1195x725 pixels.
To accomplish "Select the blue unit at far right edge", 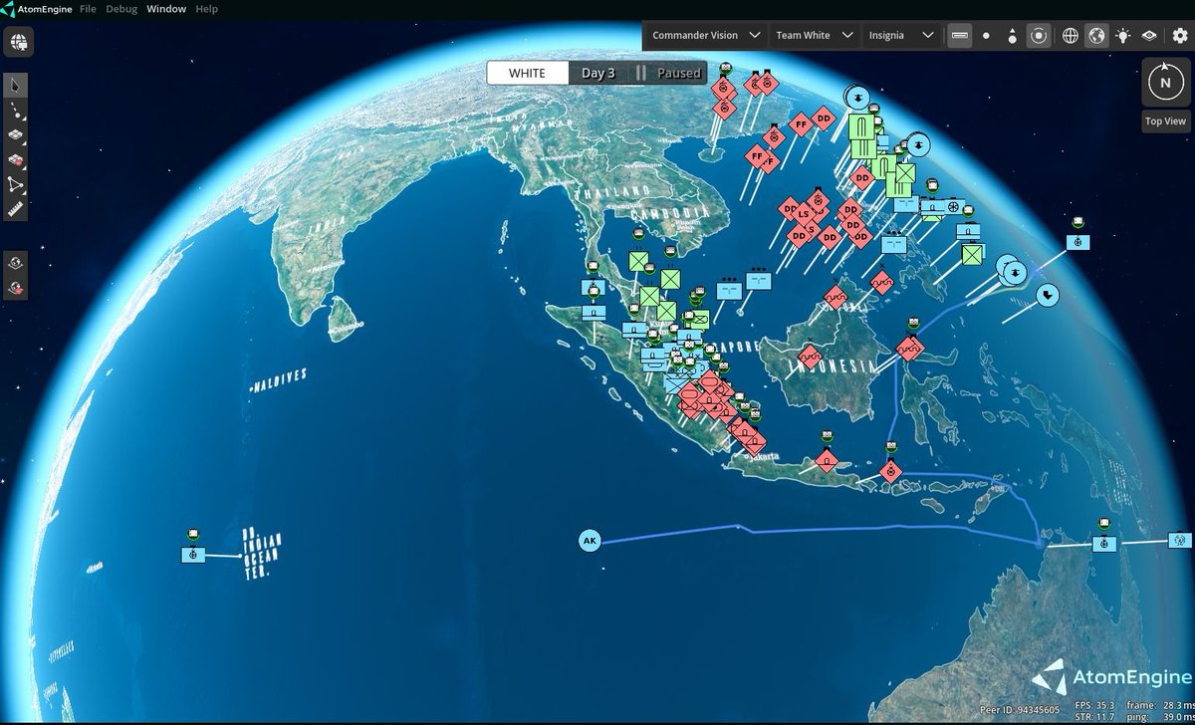I will click(x=1180, y=540).
